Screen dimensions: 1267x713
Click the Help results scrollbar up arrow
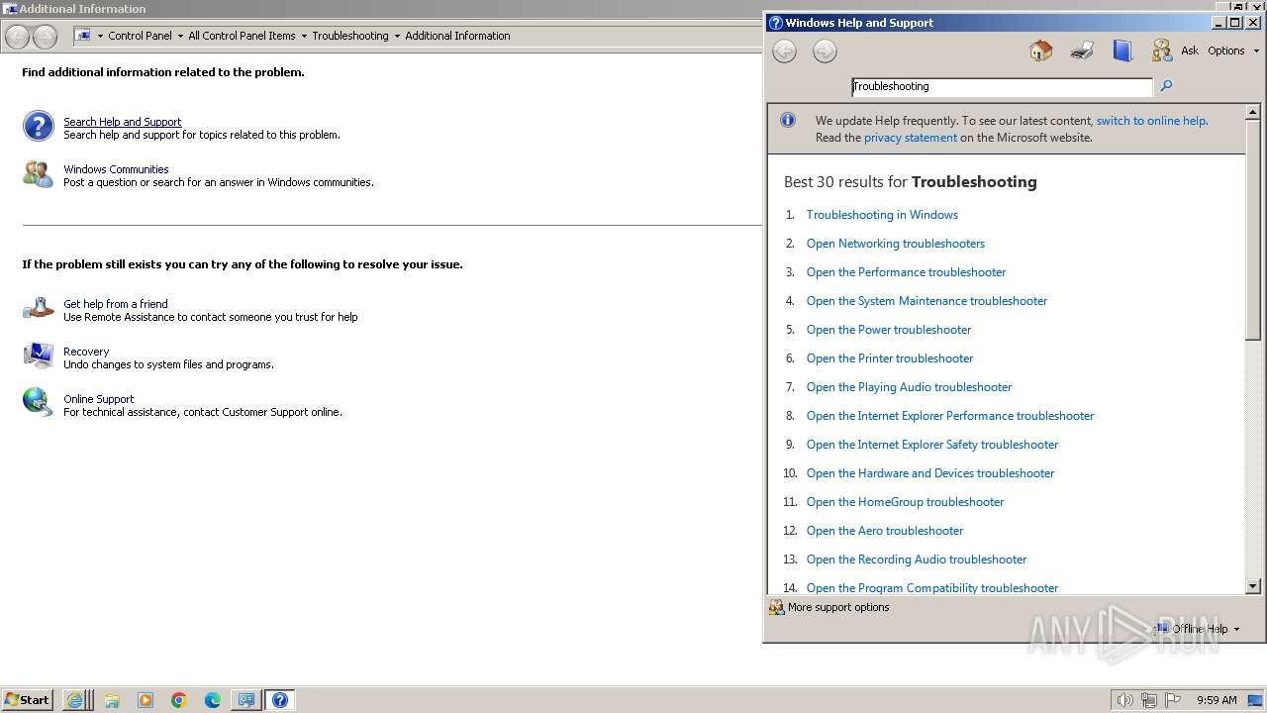click(1253, 111)
